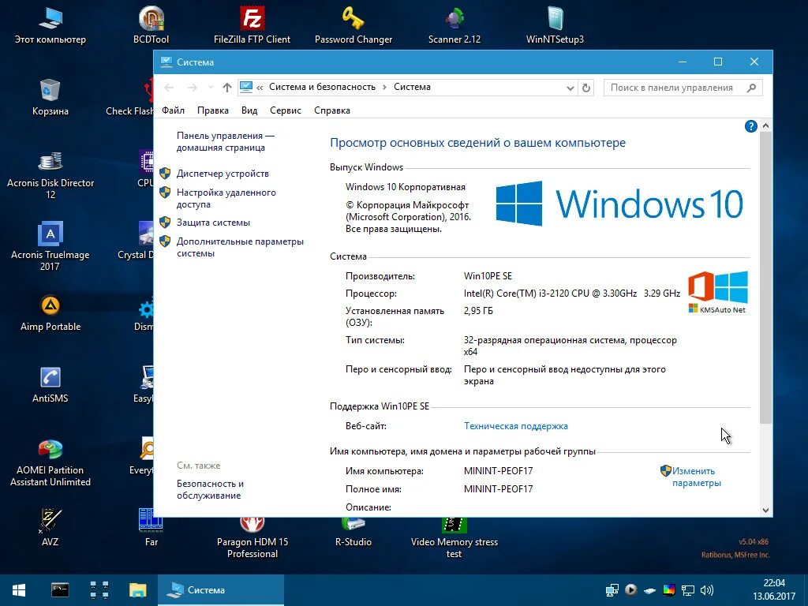Open Дополнительные параметры системы link

coord(240,247)
